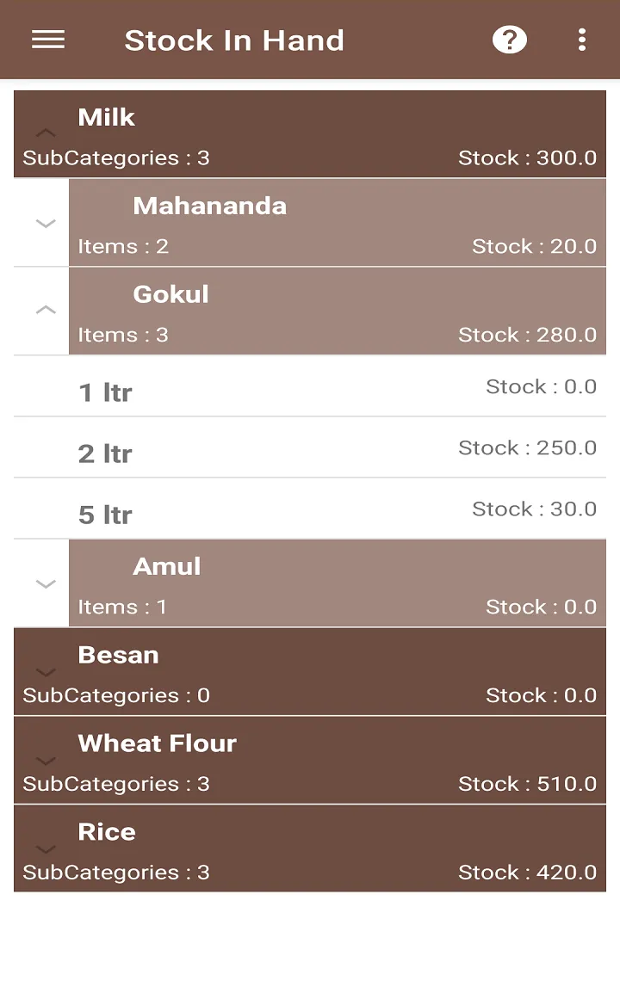This screenshot has height=993, width=620.
Task: Expand the Mahananda subcategory chevron
Action: point(46,223)
